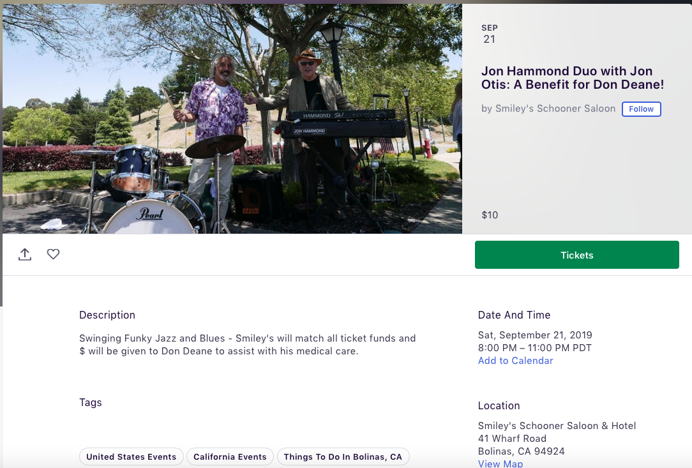Click the Tags section heading

coord(91,402)
